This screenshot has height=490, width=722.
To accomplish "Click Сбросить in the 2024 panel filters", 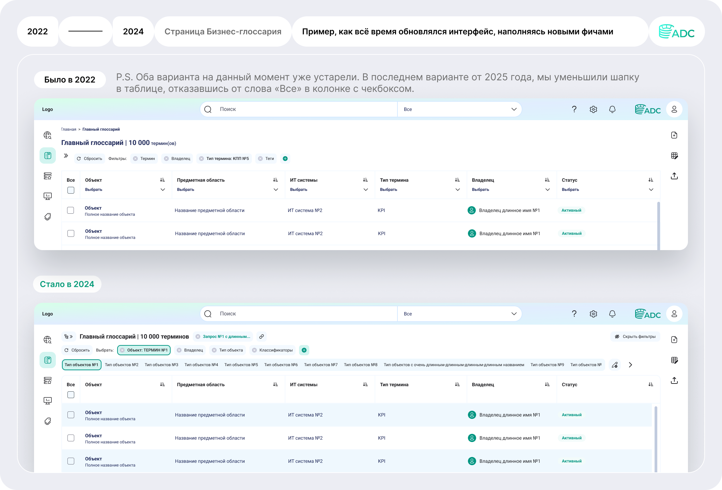I will coord(77,350).
